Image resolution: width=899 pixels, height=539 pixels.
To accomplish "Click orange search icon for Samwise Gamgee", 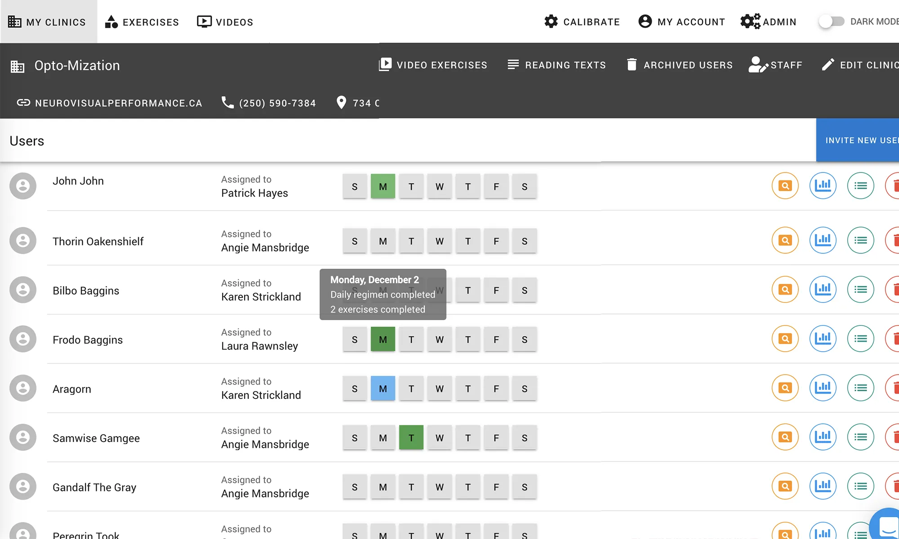I will coord(785,437).
